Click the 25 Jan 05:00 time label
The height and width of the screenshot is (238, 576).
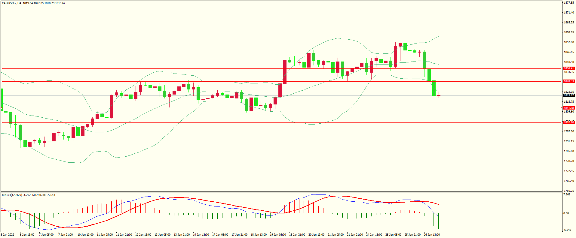393,235
